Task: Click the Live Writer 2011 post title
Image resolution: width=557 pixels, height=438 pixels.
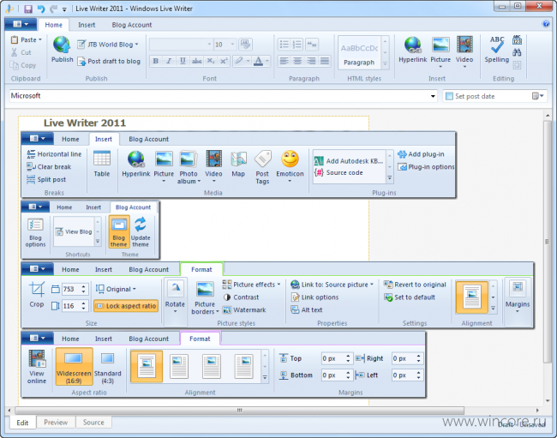Action: pos(85,123)
